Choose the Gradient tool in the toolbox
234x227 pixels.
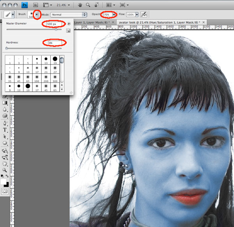[5, 102]
